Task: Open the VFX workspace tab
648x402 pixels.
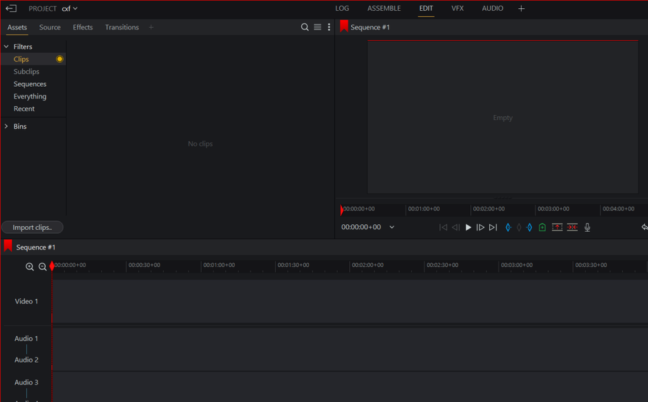Action: [457, 8]
